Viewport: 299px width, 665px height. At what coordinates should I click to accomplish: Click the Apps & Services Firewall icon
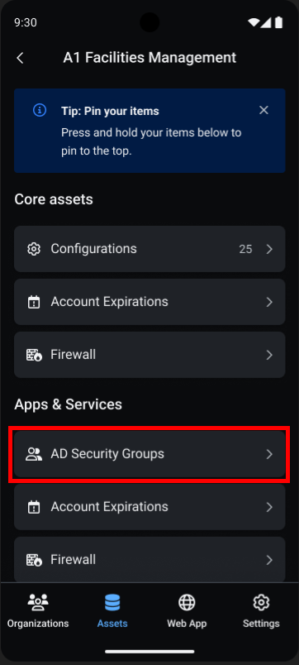pyautogui.click(x=34, y=560)
